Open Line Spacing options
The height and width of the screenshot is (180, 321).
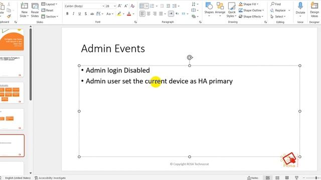point(176,6)
